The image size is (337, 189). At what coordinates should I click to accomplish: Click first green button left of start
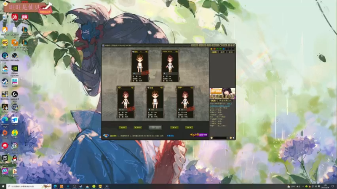123,128
